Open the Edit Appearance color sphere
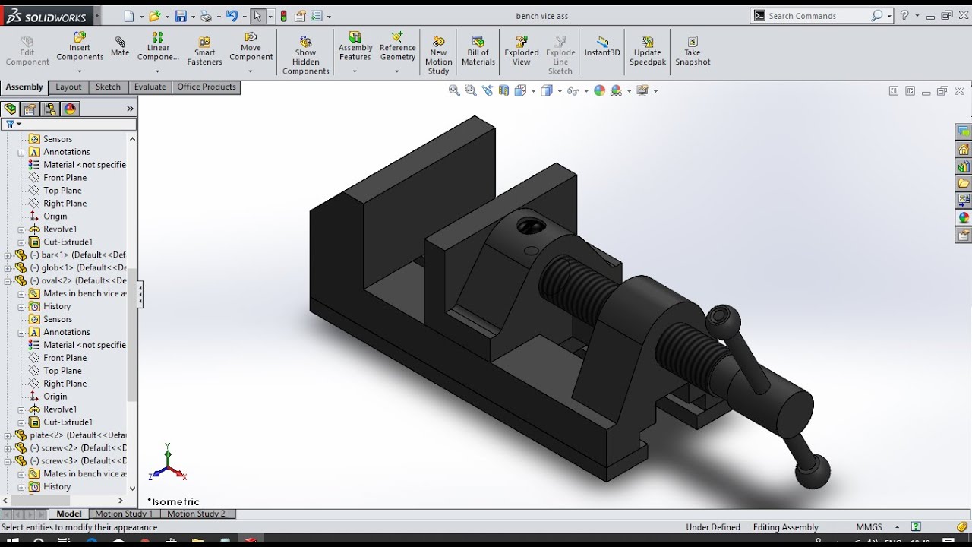Screen dimensions: 972x547 599,90
